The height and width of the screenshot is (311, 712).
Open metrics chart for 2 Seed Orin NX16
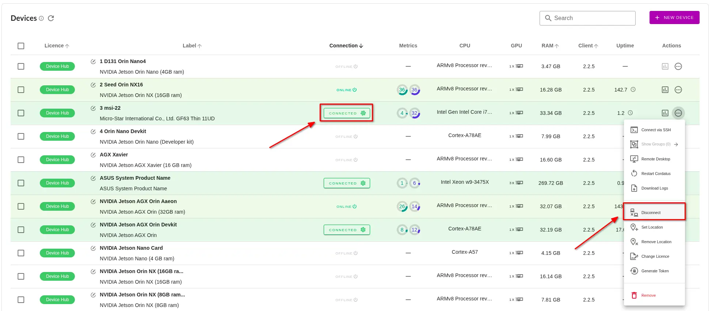(665, 90)
